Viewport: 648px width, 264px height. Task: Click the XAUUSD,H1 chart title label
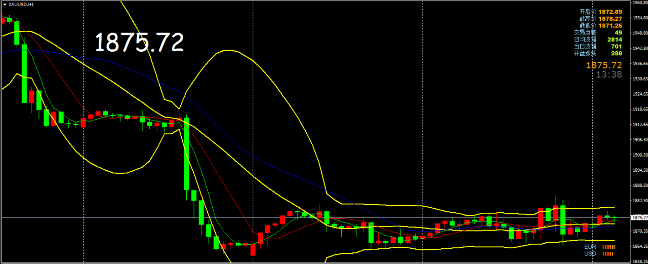pos(21,4)
